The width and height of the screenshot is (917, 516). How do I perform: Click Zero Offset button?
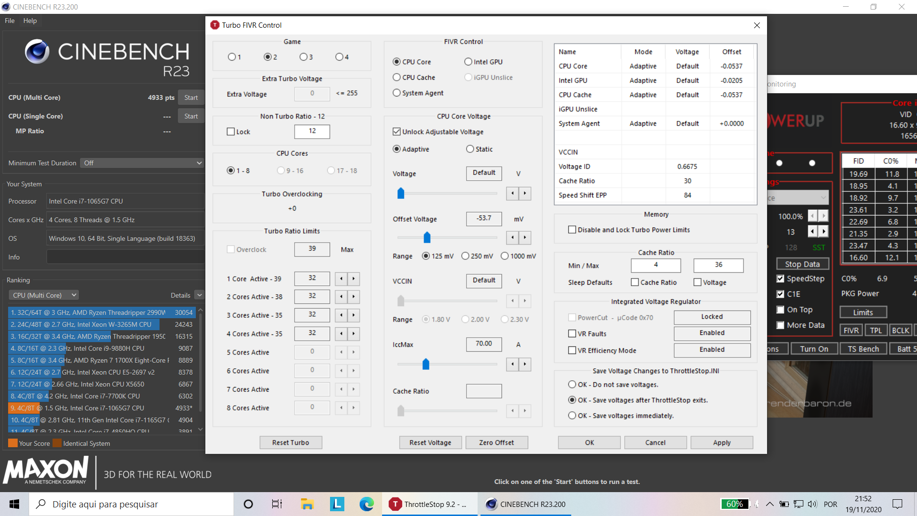(497, 442)
